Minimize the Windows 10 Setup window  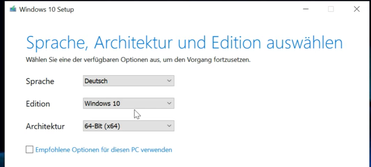pos(306,9)
